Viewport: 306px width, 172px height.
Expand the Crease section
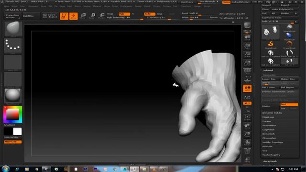pos(267,121)
